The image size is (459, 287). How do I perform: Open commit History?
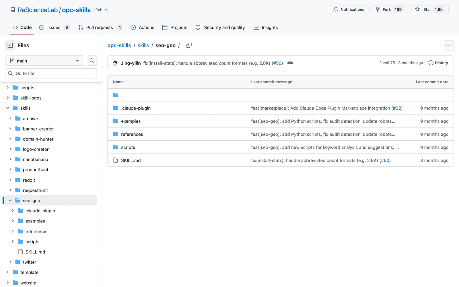438,63
